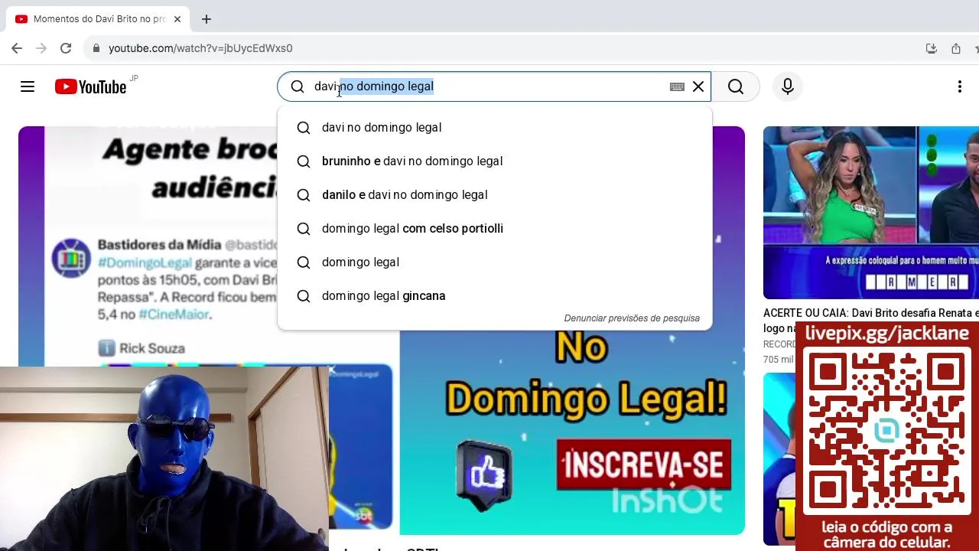Click the second recommended video thumbnail below ACERTE OU CAIA
The image size is (979, 551).
779,459
